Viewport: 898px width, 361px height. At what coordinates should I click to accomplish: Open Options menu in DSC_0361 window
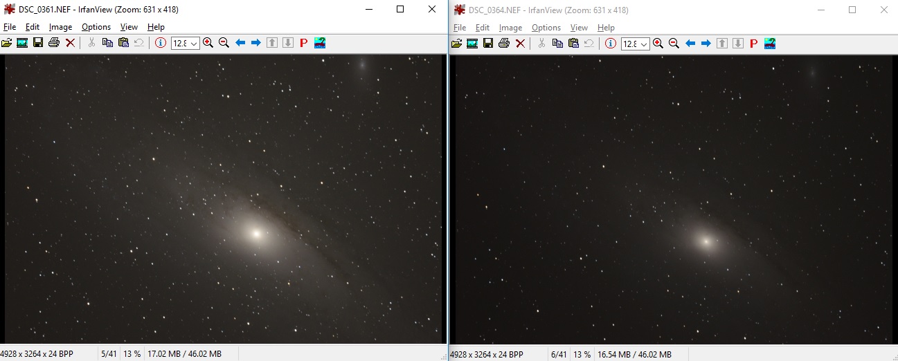click(96, 27)
